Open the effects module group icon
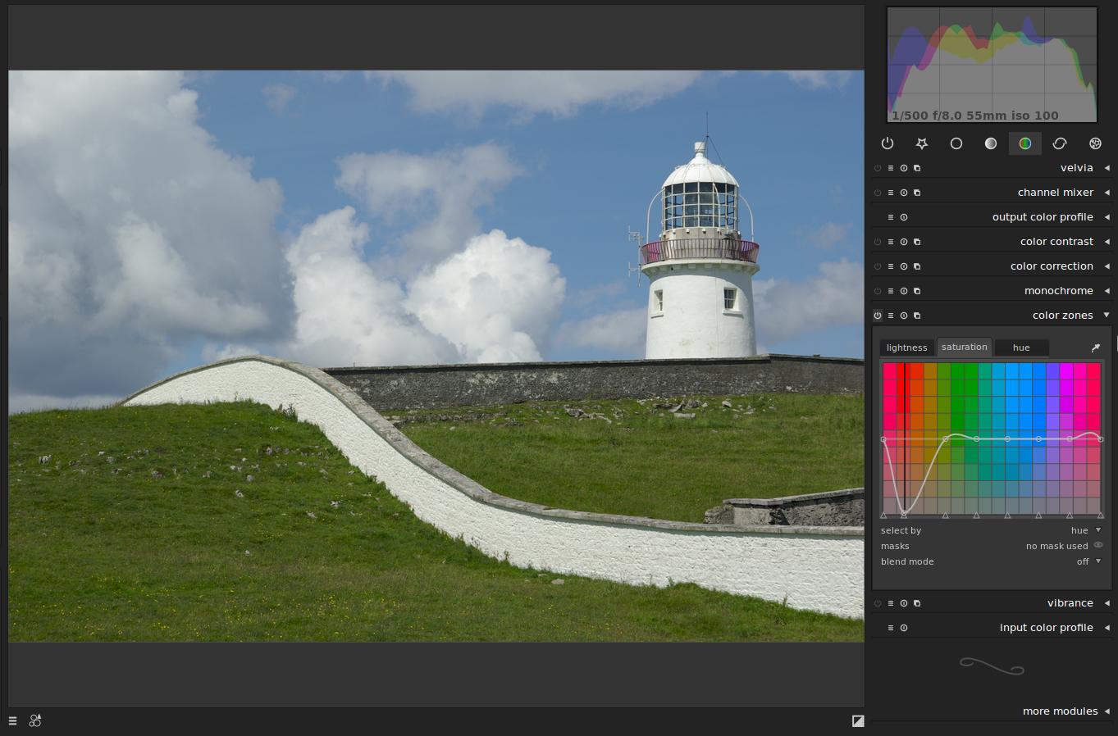 (1095, 143)
